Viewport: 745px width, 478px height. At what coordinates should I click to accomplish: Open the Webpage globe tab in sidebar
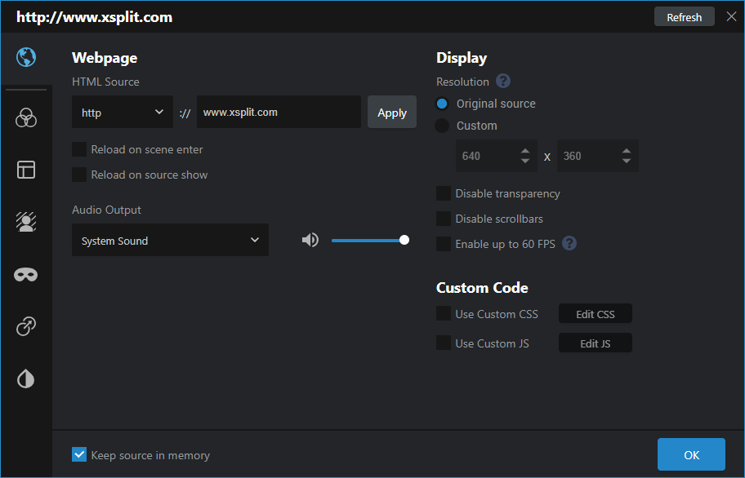tap(26, 57)
